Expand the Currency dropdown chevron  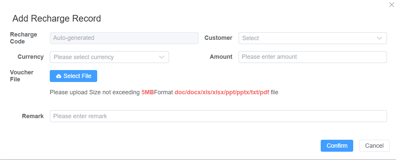162,57
